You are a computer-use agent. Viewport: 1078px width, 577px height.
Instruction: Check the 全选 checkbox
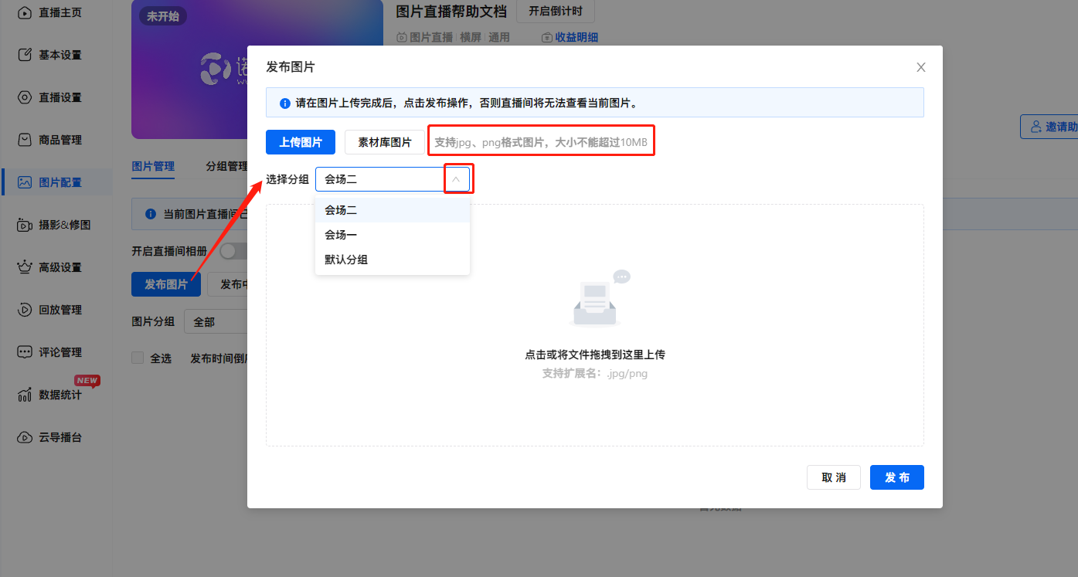[138, 358]
